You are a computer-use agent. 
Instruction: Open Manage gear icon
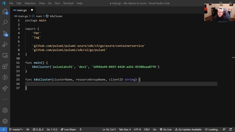point(5,121)
